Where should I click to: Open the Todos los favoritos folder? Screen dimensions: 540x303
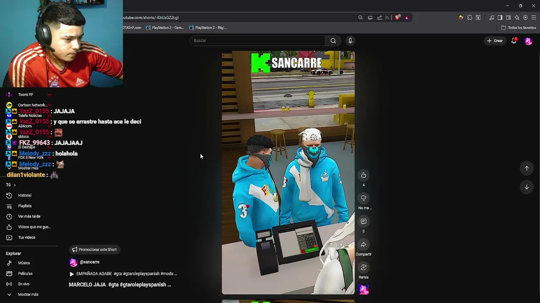pos(518,28)
